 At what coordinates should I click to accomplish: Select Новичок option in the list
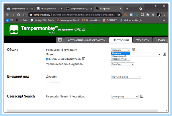click(120, 53)
